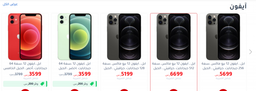Open the red iPhone 12 product image

click(25, 37)
